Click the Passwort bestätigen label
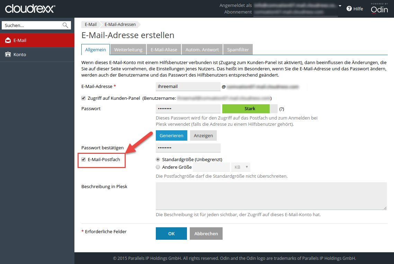The height and width of the screenshot is (264, 394). pos(102,148)
